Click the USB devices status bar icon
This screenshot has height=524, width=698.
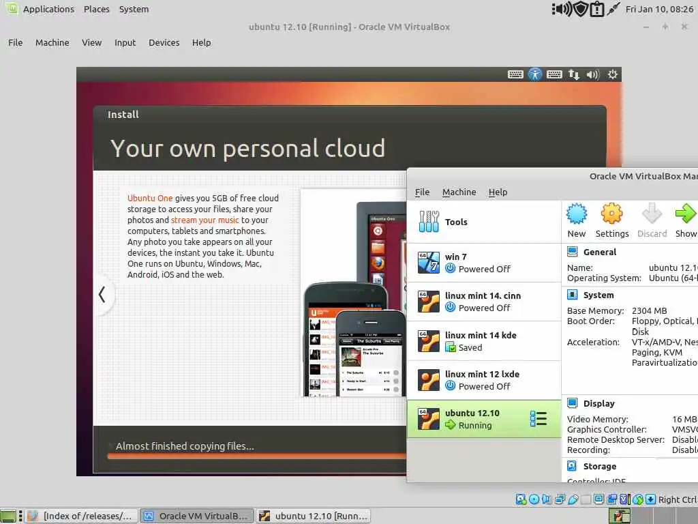click(x=573, y=499)
